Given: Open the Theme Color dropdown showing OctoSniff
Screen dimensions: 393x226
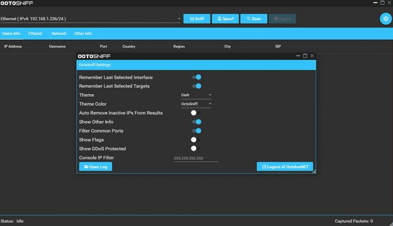Looking at the screenshot, I should pos(196,104).
